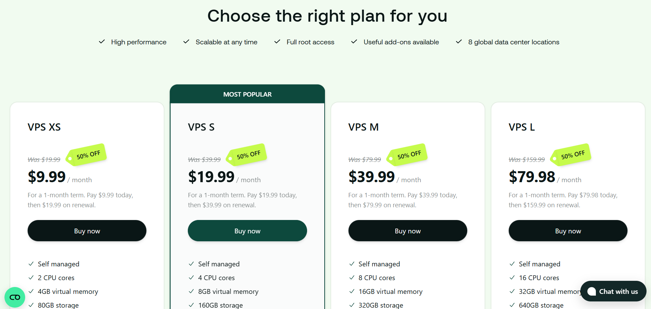Click the Scalable at any time feature
This screenshot has width=651, height=309.
pos(226,42)
